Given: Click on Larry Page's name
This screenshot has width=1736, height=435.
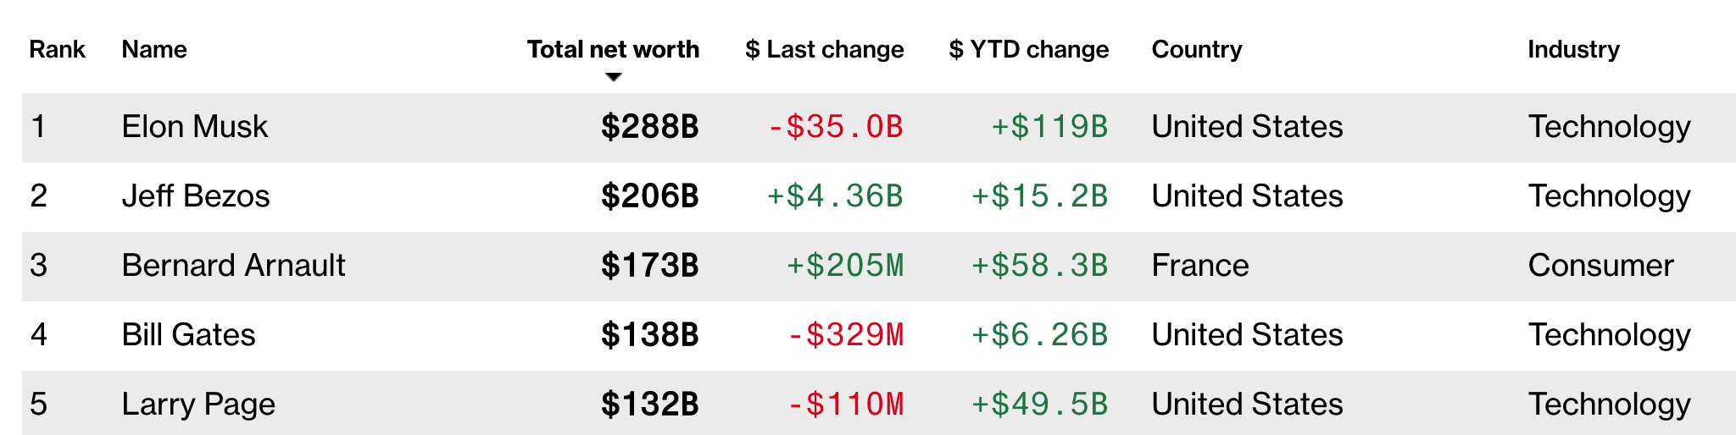Looking at the screenshot, I should click(198, 405).
